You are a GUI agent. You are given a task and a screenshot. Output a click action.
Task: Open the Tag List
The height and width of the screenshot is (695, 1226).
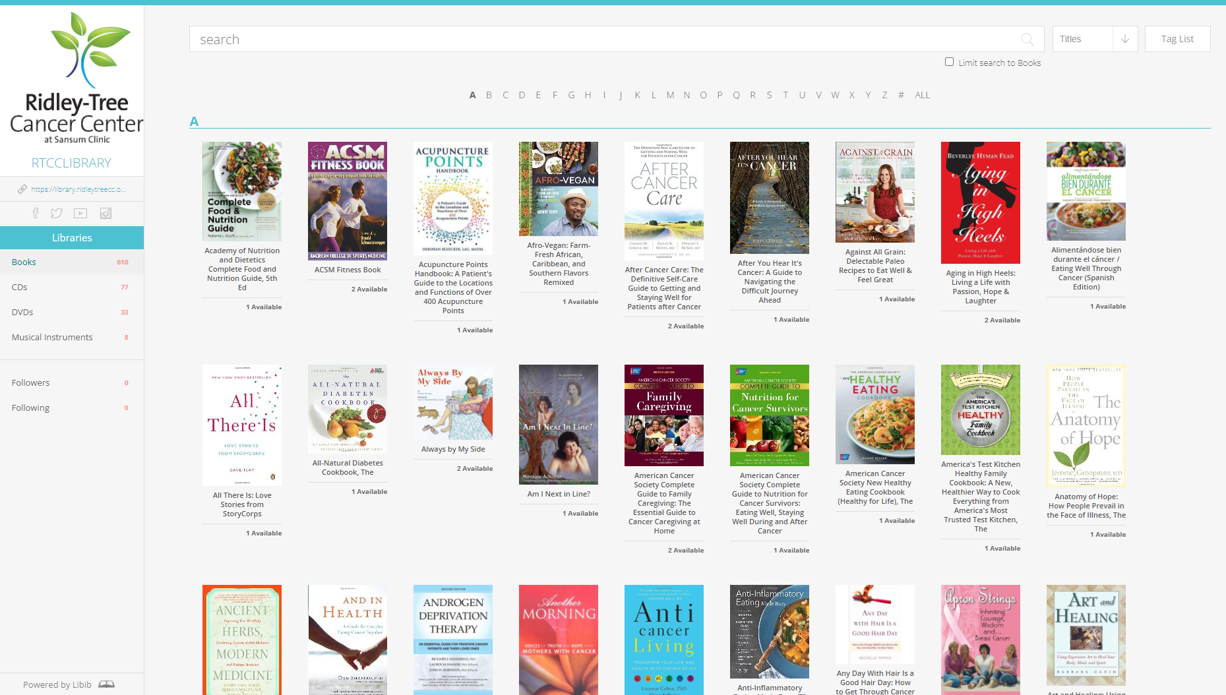coord(1177,39)
